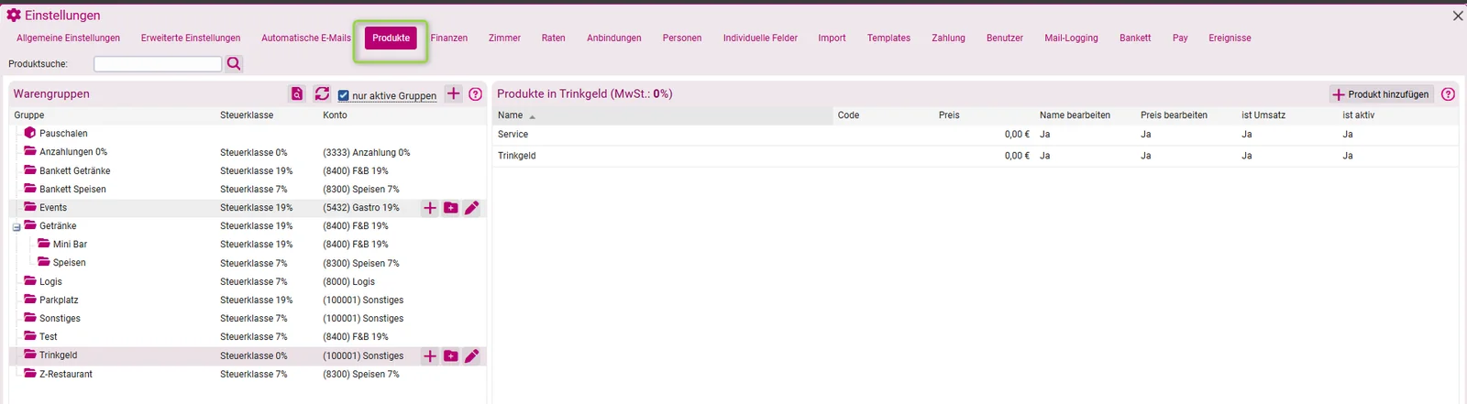Open the help icon in Warengruppen panel
Image resolution: width=1467 pixels, height=404 pixels.
(476, 93)
